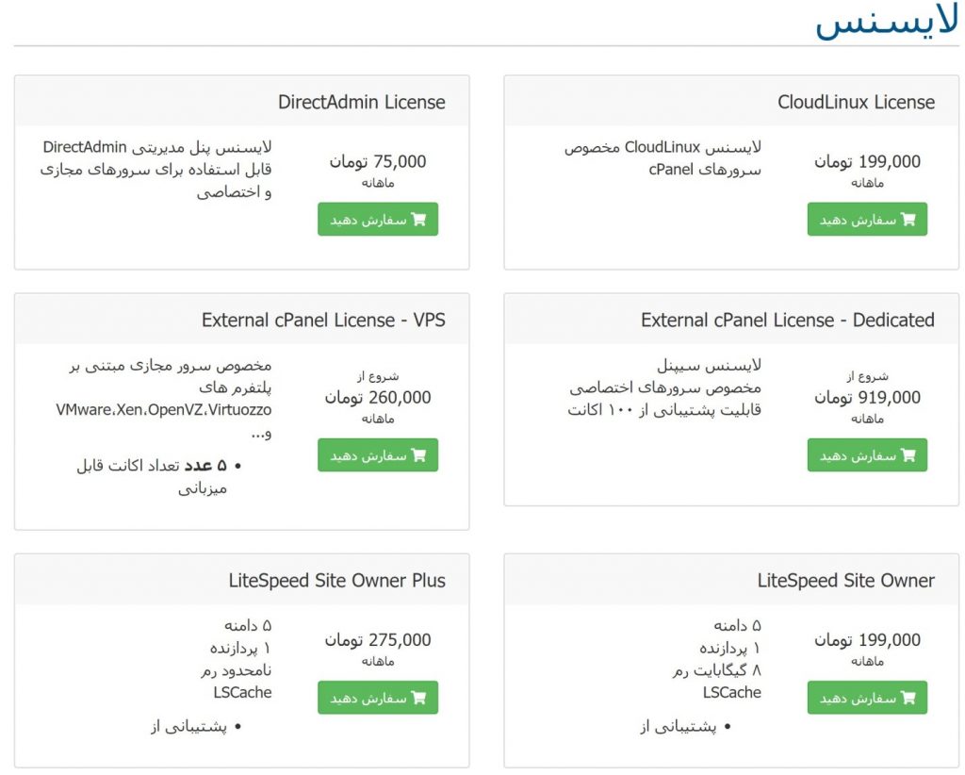
Task: Click the cart icon in CloudLinux License card
Action: 908,220
